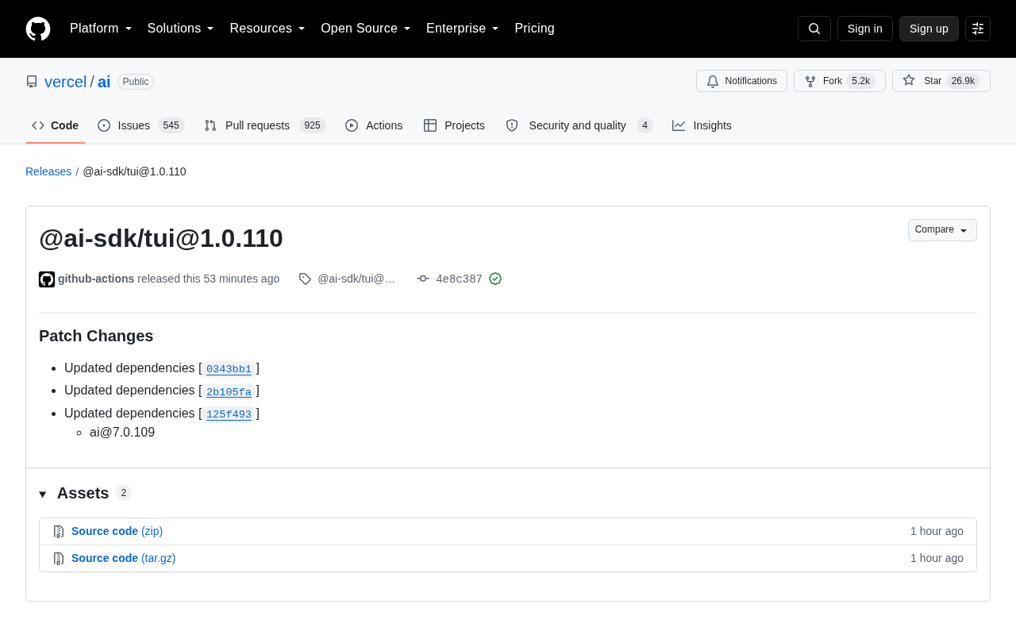1016x635 pixels.
Task: Click the repository icon beside vercel
Action: (32, 82)
